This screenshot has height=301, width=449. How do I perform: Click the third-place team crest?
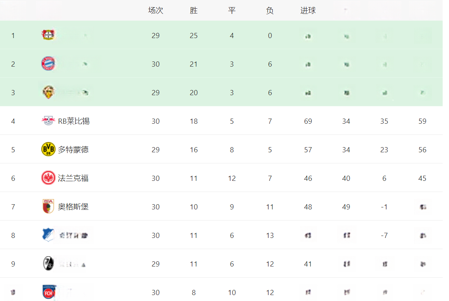(x=48, y=92)
